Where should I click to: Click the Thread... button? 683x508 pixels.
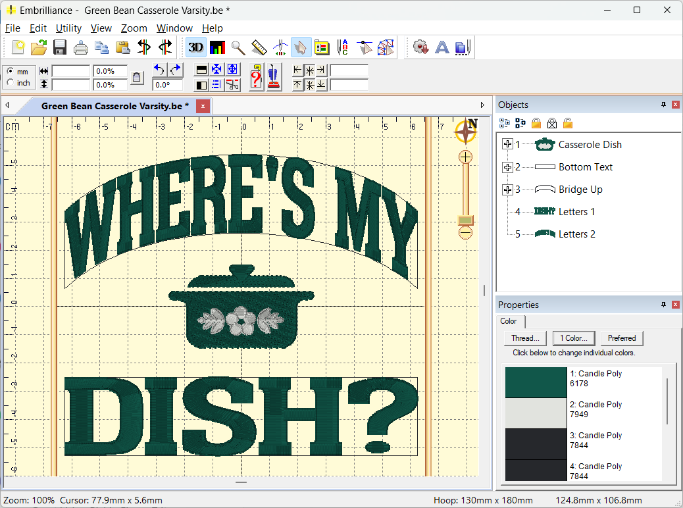pyautogui.click(x=525, y=338)
